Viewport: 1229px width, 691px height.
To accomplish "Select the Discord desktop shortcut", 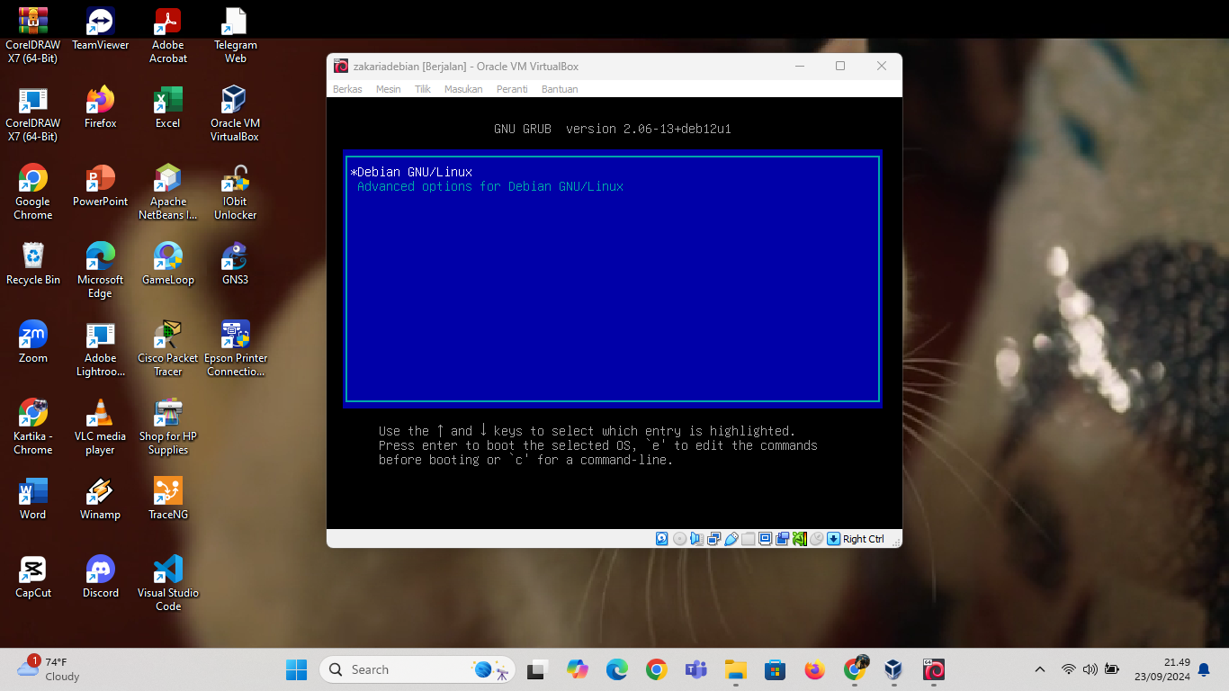I will coord(101,578).
